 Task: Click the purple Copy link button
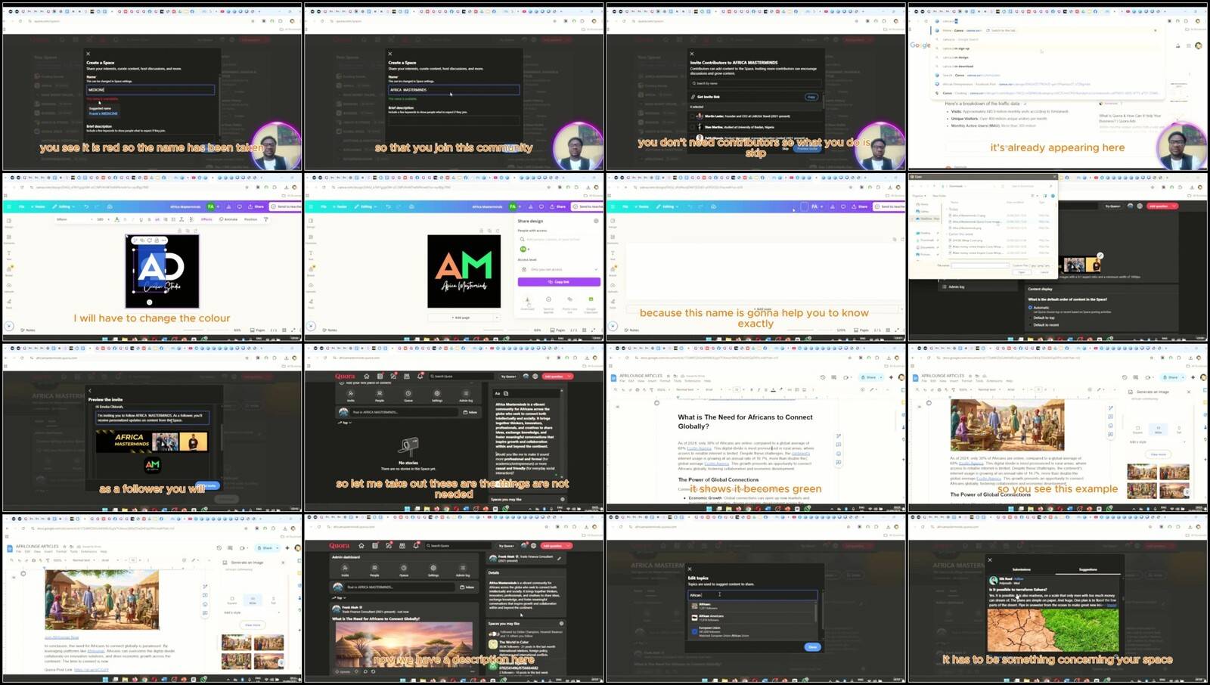(x=559, y=282)
